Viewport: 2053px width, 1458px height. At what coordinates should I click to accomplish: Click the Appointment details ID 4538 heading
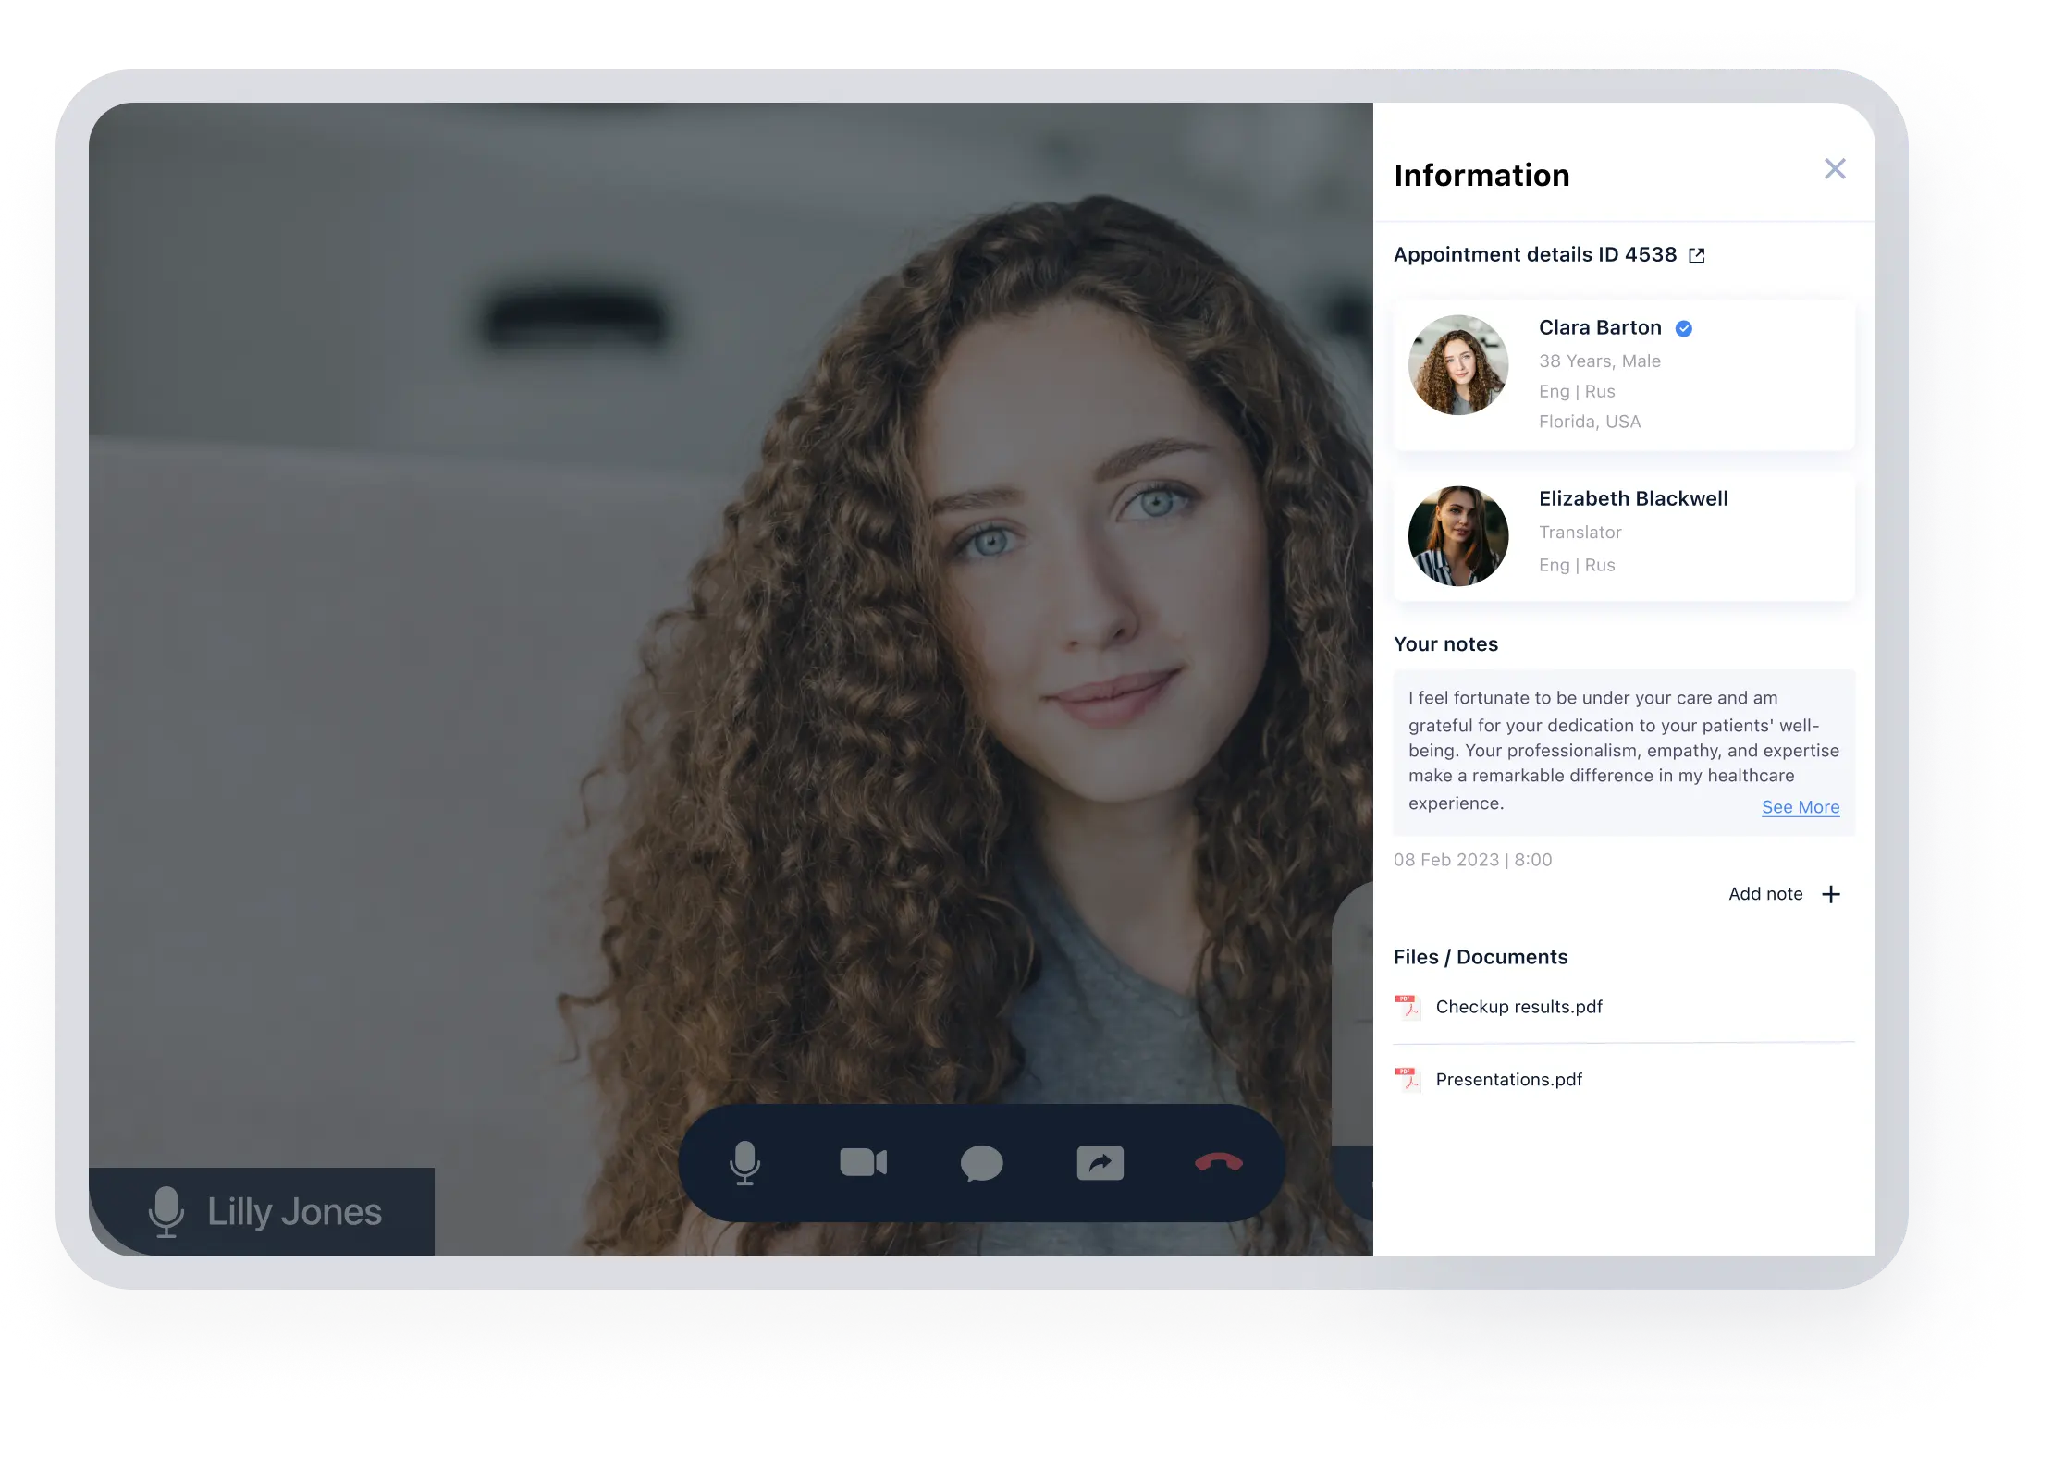[1534, 255]
